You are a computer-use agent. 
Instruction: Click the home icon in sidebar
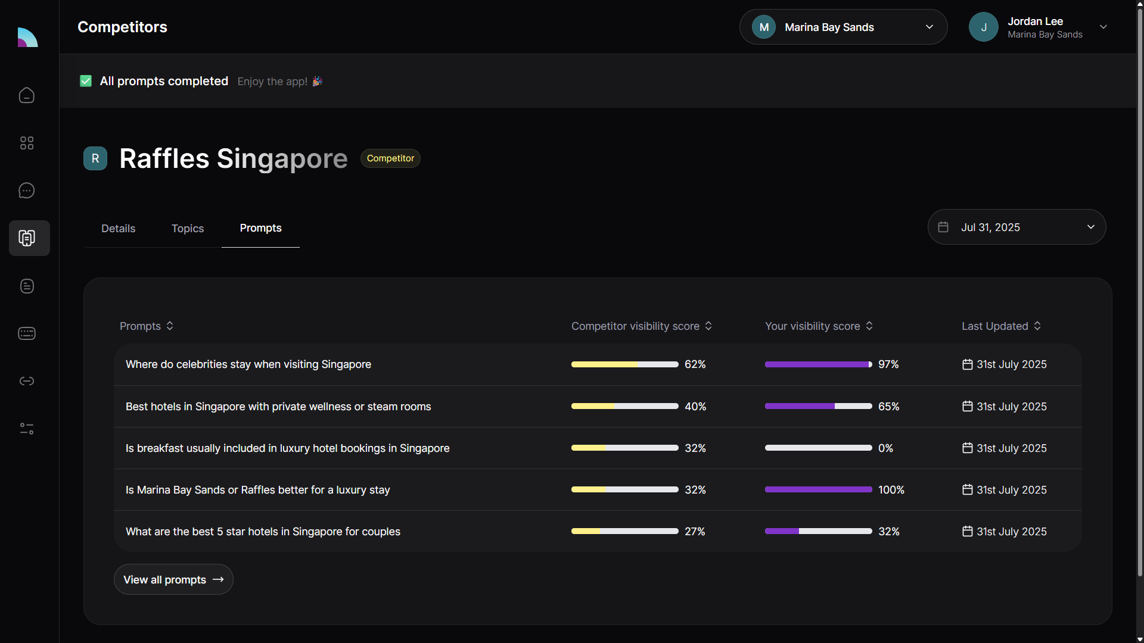27,95
